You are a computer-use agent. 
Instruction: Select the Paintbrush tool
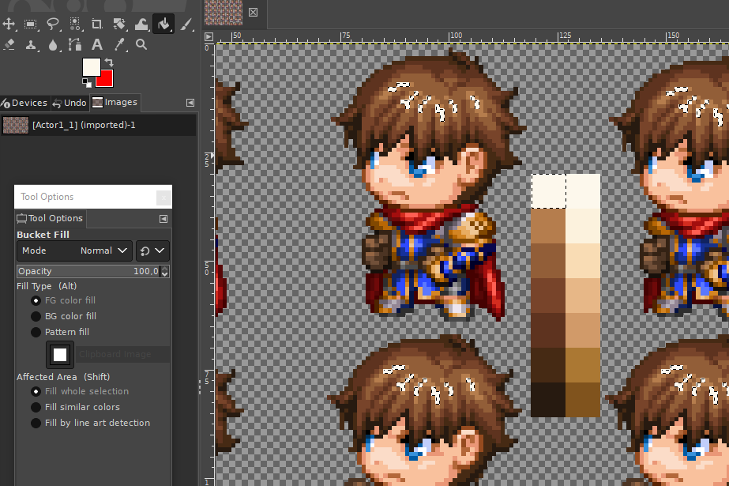click(186, 24)
